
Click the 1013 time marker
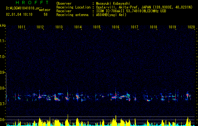[59, 27]
